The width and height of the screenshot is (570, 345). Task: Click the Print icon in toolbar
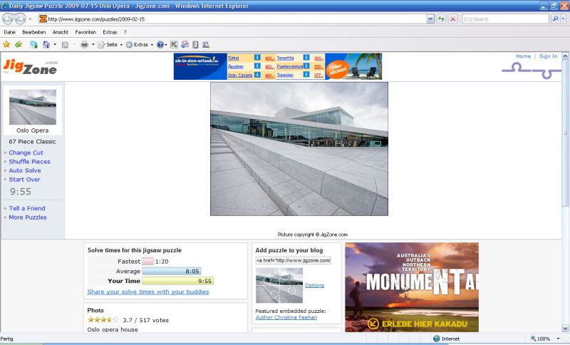pos(83,44)
